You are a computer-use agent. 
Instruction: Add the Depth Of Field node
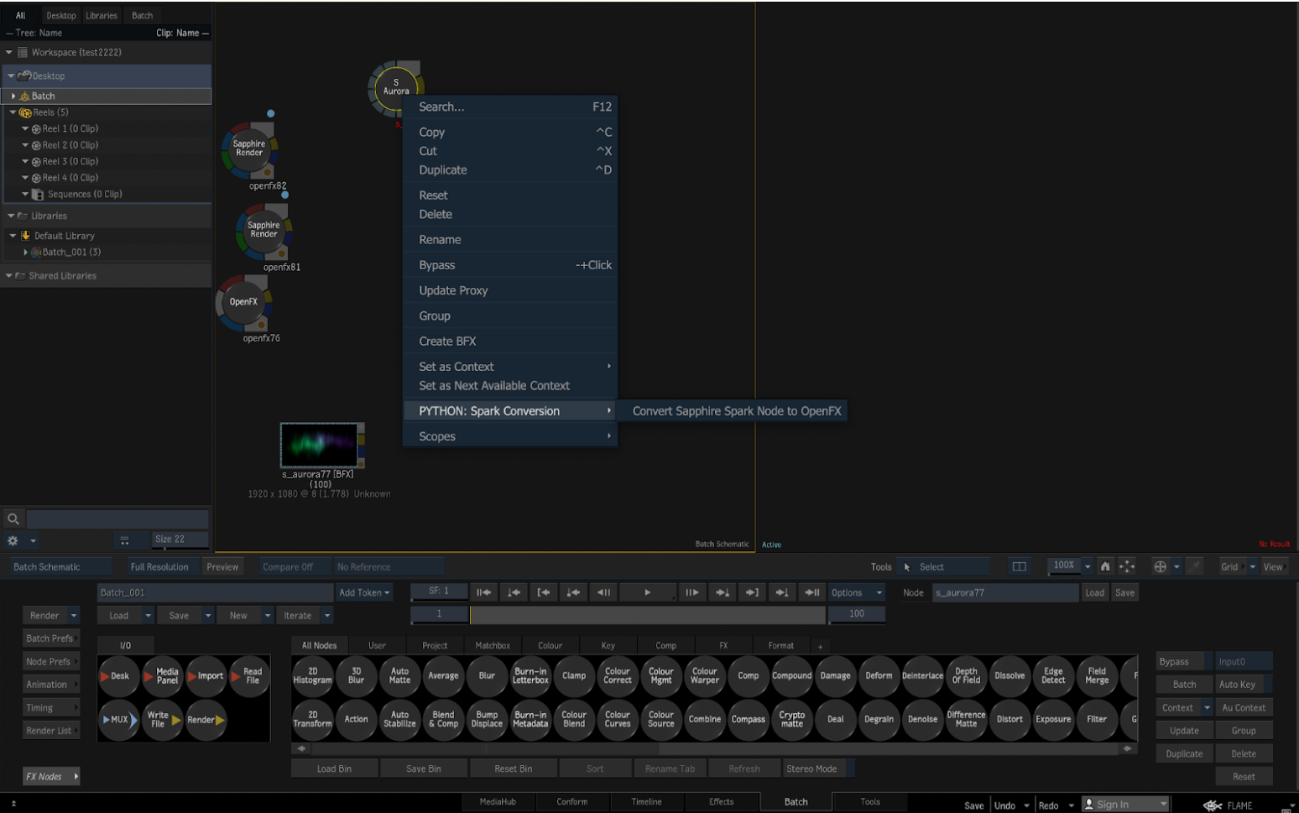(x=967, y=676)
